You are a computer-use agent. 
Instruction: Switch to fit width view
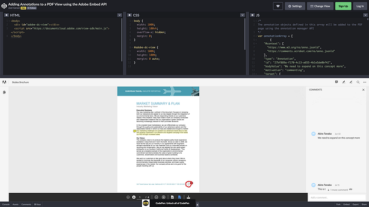180,197
